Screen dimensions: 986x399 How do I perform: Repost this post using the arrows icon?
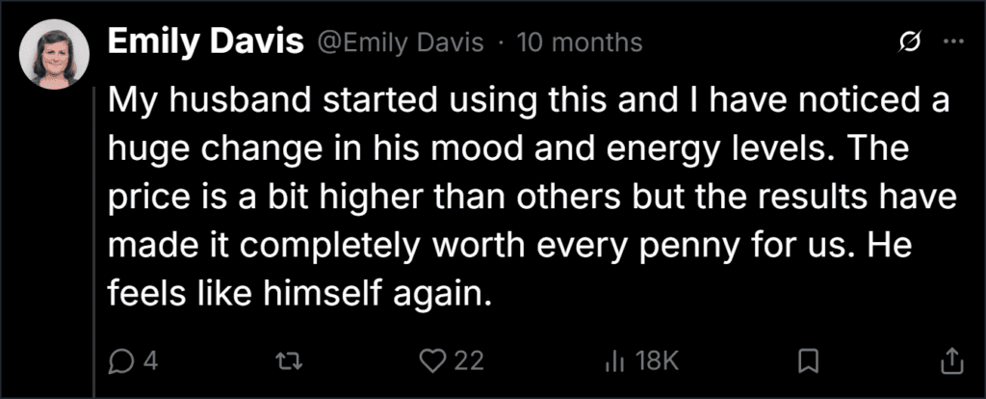click(x=290, y=360)
